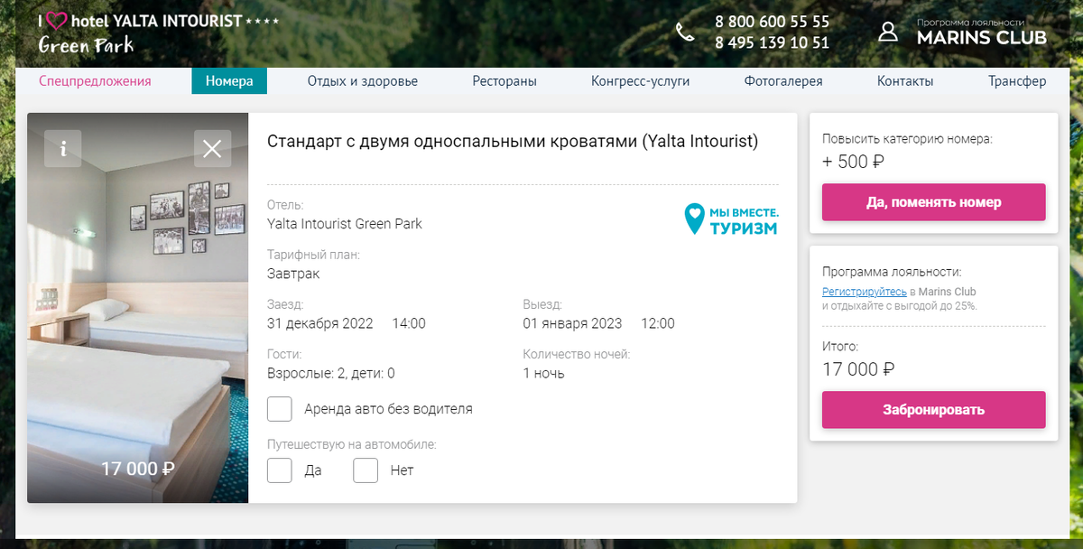Click the + 500 ₽ upgrade price
The height and width of the screenshot is (549, 1083).
coord(853,163)
